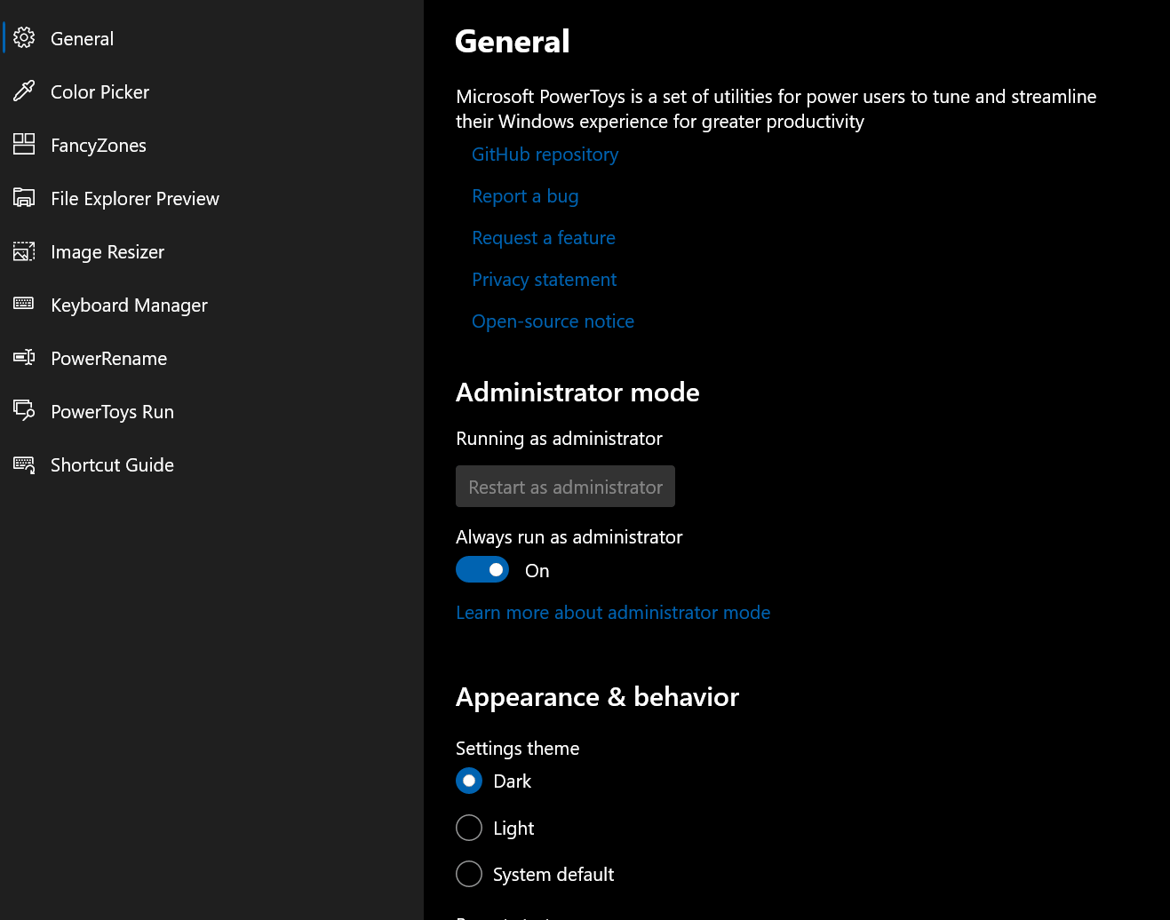1170x920 pixels.
Task: Click the PowerRename icon
Action: pos(24,357)
